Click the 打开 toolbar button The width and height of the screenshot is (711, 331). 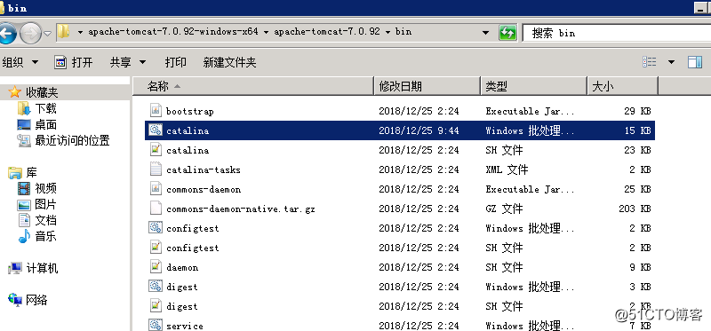tap(74, 62)
